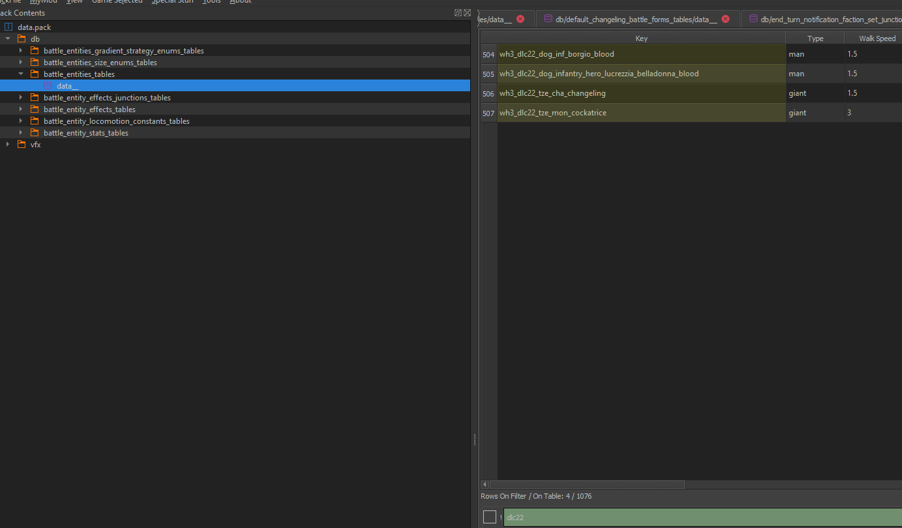
Task: Click the end_turn_notification_faction_set tab database icon
Action: [x=754, y=19]
